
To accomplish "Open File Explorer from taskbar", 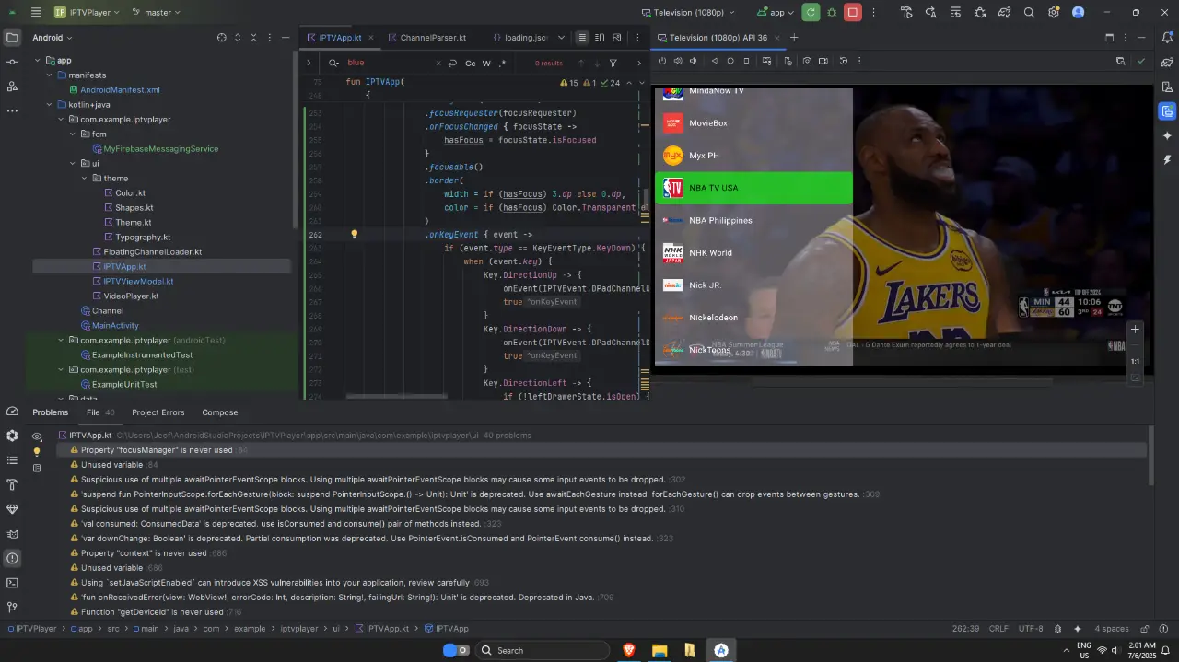I will (660, 650).
